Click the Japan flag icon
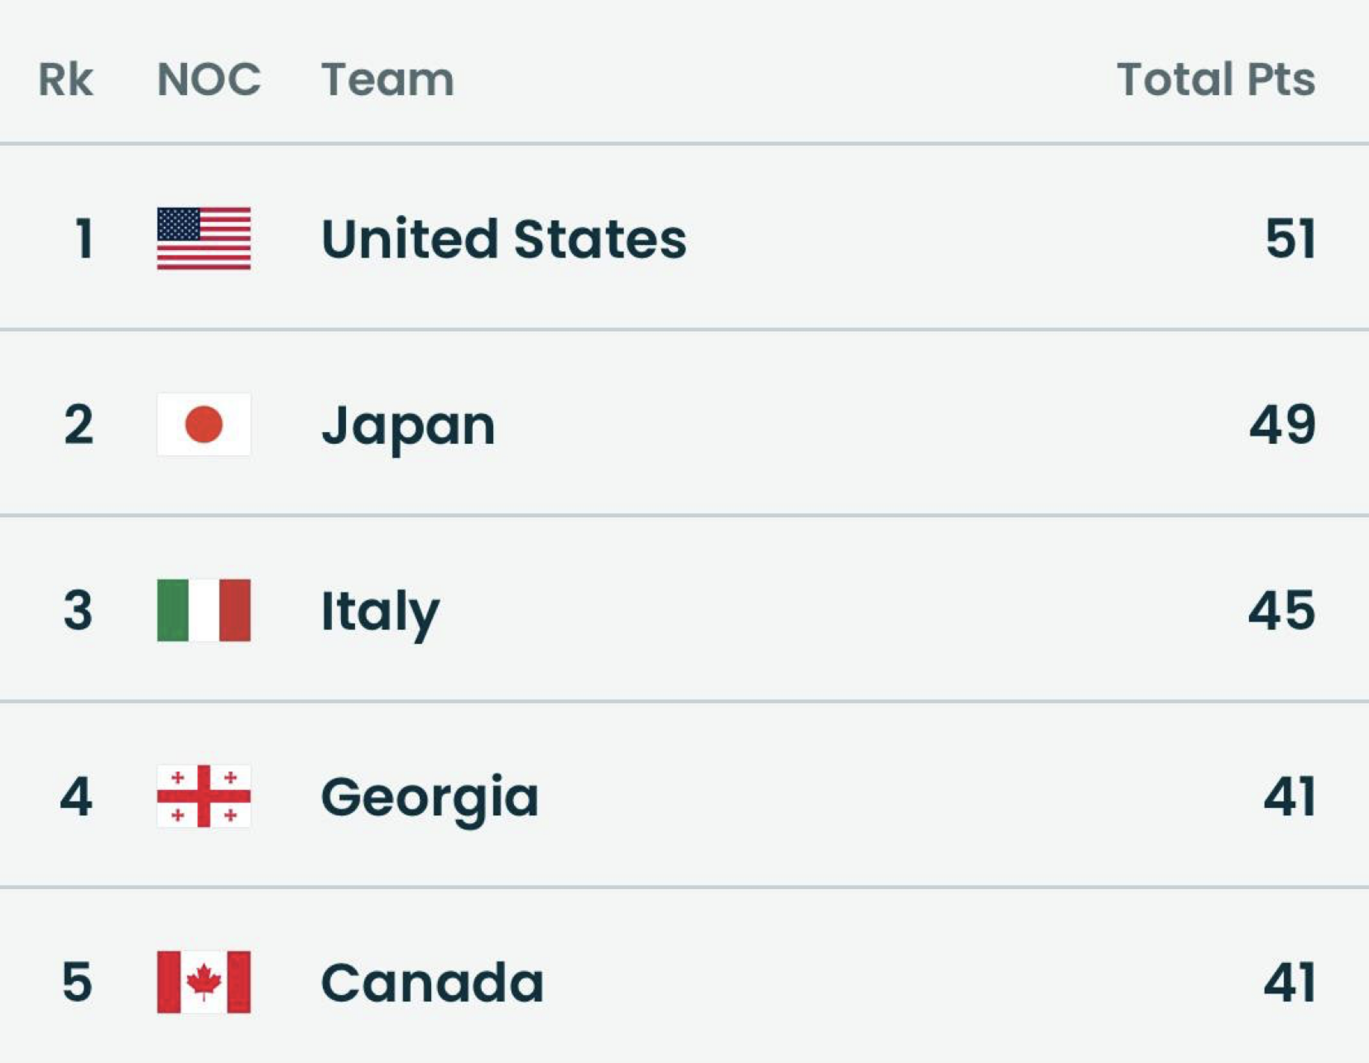Image resolution: width=1369 pixels, height=1063 pixels. tap(204, 425)
